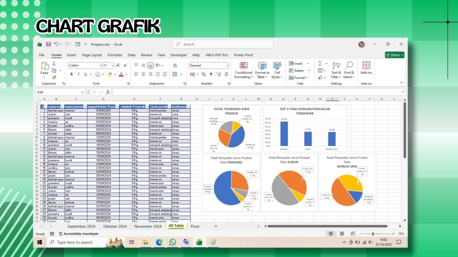Open Conditional Formatting in Styles group

pyautogui.click(x=243, y=70)
